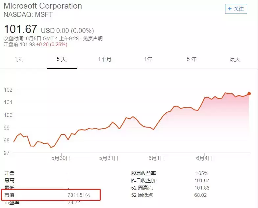
Task: Show the 1年 price history tab
Action: coord(148,59)
